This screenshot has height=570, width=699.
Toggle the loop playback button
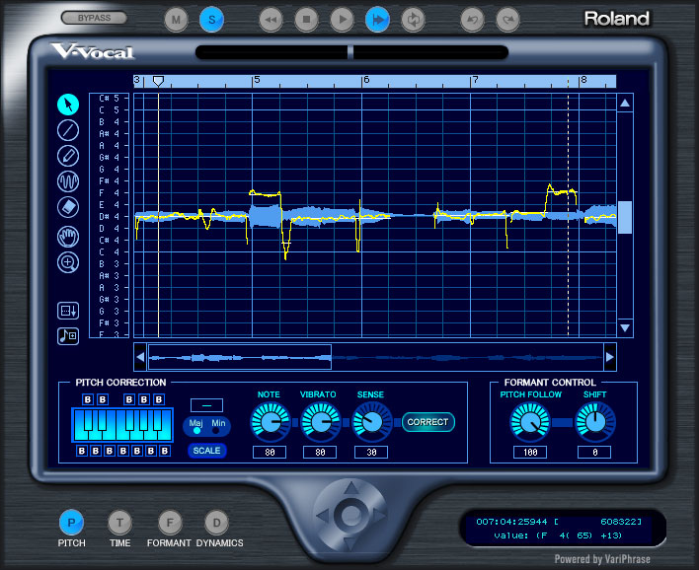click(x=414, y=20)
